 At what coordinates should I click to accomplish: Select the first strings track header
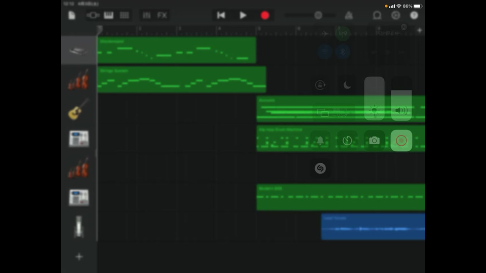[79, 79]
